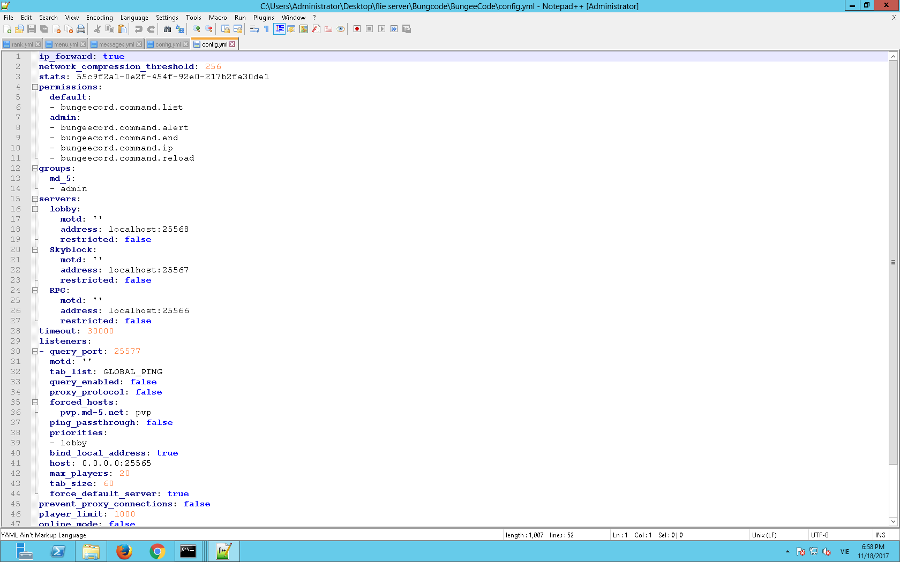This screenshot has width=900, height=562.
Task: Click the New file toolbar icon
Action: pyautogui.click(x=7, y=29)
